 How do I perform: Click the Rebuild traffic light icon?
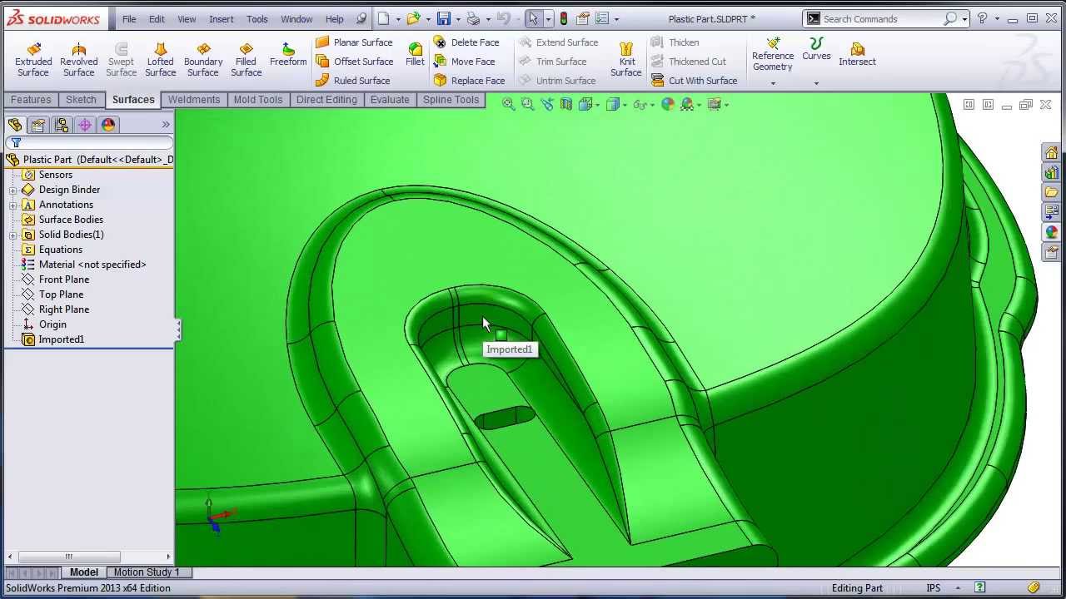(x=564, y=18)
